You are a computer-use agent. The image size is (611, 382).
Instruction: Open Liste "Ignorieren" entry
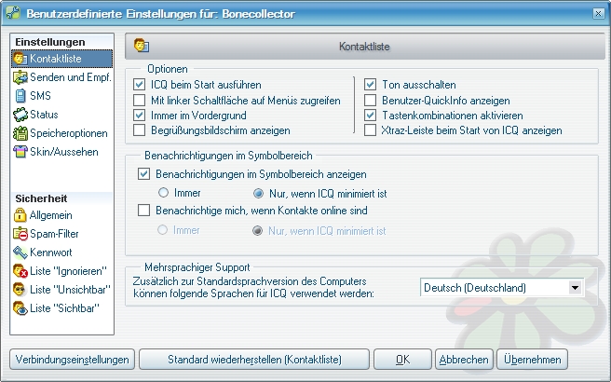point(62,271)
